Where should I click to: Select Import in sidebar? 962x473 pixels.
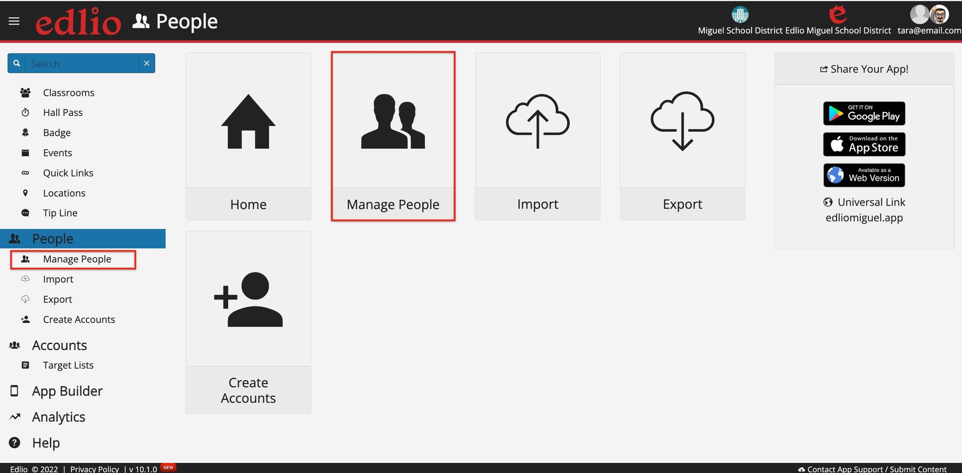58,279
